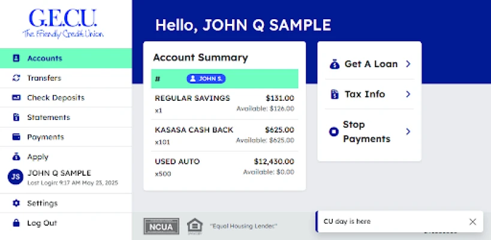Click the Transfers arrows icon
The image size is (491, 240).
click(16, 78)
